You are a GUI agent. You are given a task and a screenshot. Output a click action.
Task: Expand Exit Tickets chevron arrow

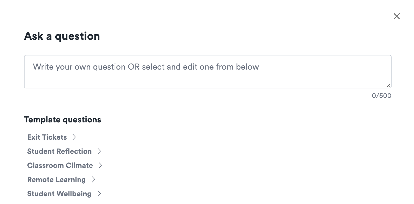74,137
